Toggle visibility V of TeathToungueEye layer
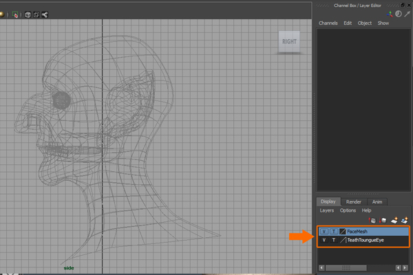The image size is (413, 275). (x=324, y=240)
